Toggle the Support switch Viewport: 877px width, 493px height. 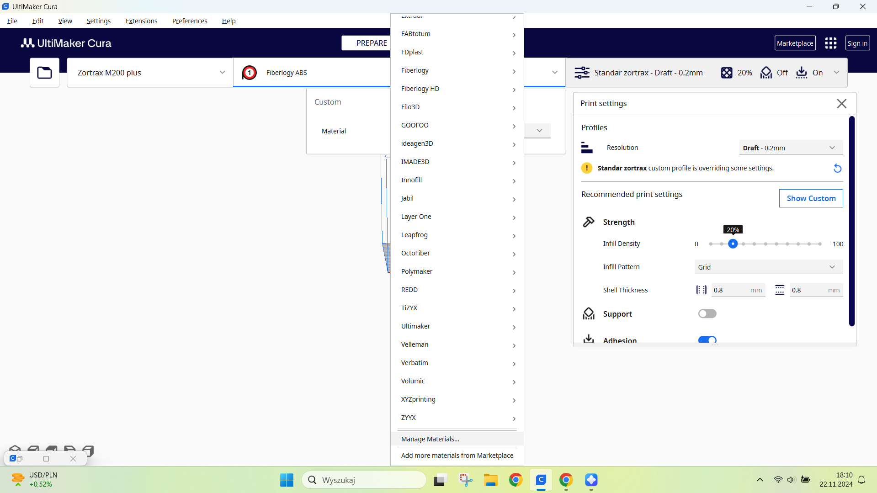coord(707,314)
